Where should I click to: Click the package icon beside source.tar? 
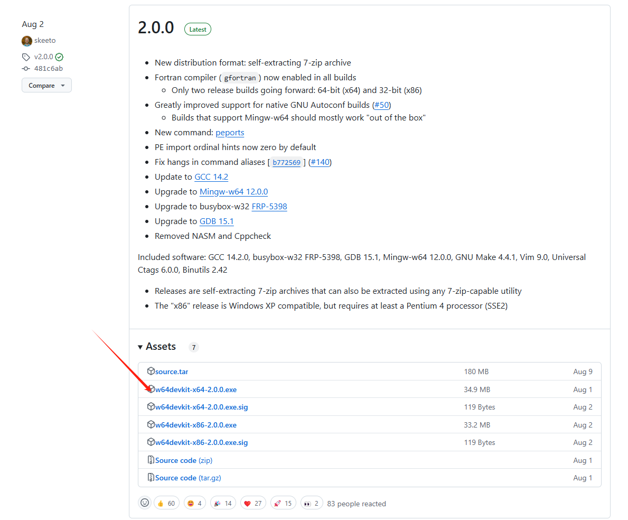coord(151,372)
